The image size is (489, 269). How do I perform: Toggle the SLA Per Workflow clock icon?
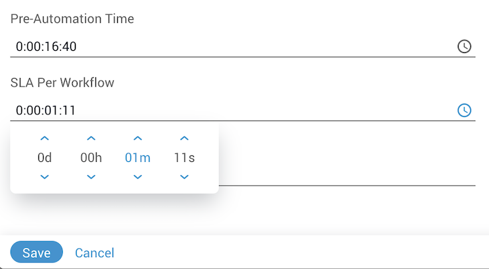tap(465, 110)
